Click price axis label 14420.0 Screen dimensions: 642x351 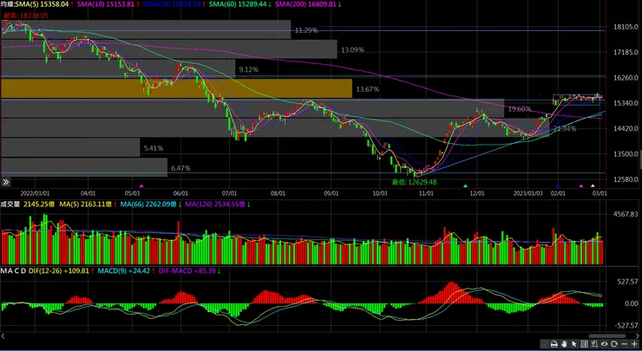(x=626, y=128)
